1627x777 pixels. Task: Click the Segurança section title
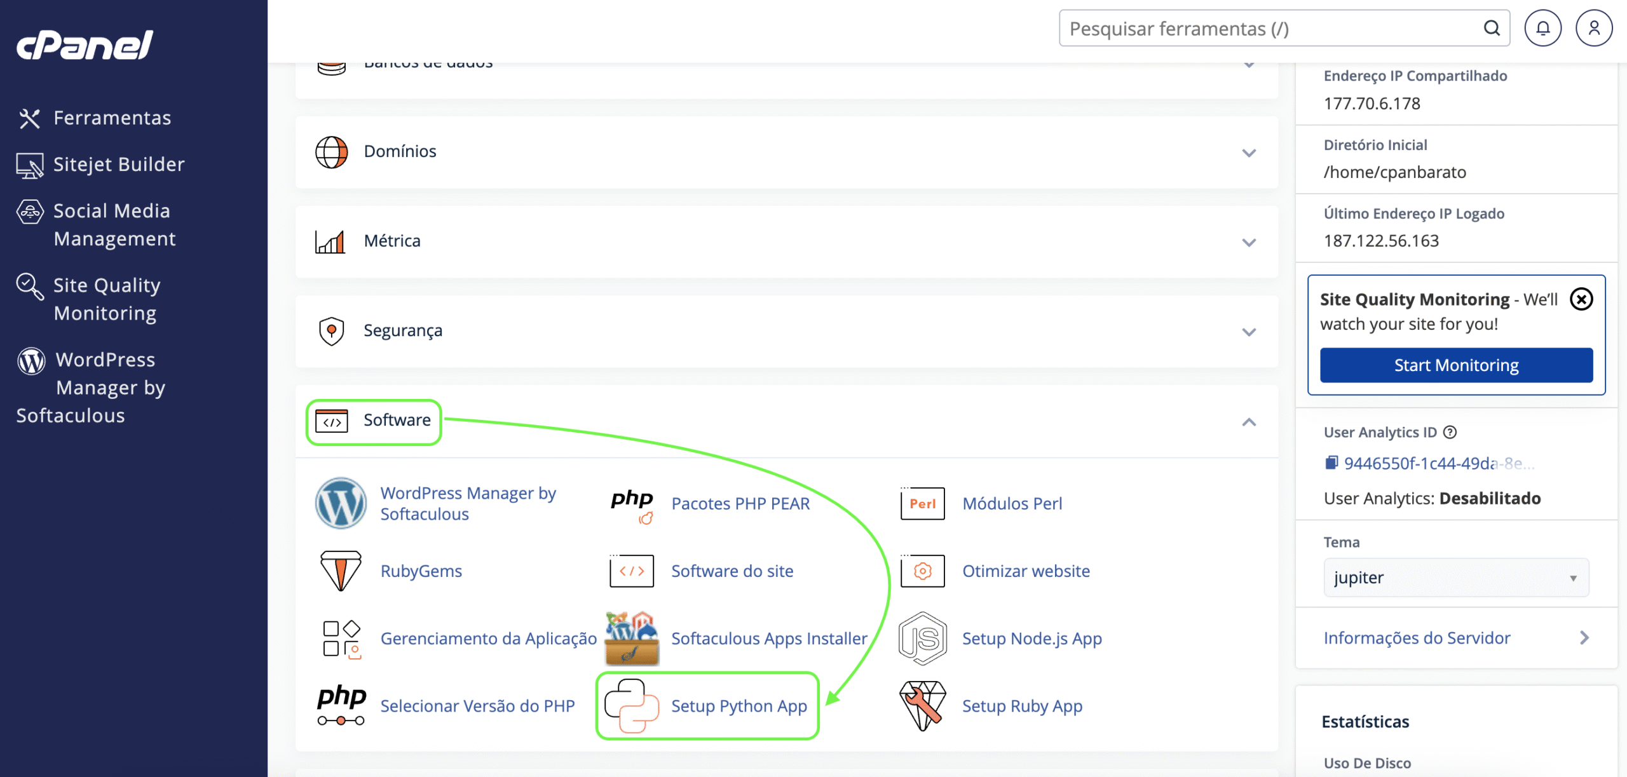click(403, 331)
